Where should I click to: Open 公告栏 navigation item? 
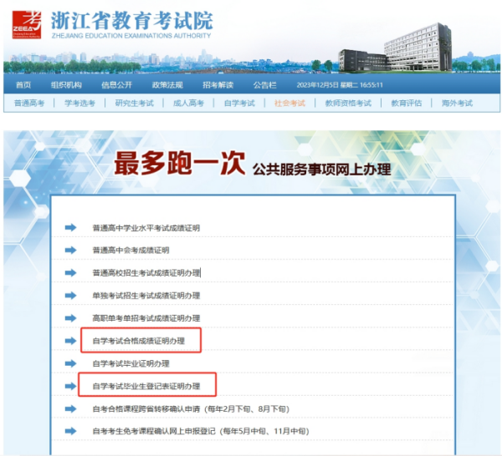click(264, 84)
